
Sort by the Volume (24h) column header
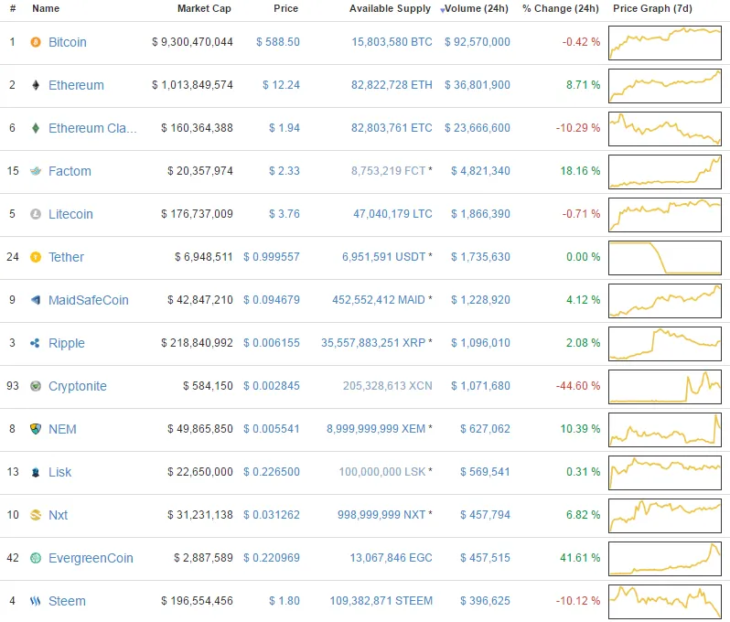click(x=477, y=8)
